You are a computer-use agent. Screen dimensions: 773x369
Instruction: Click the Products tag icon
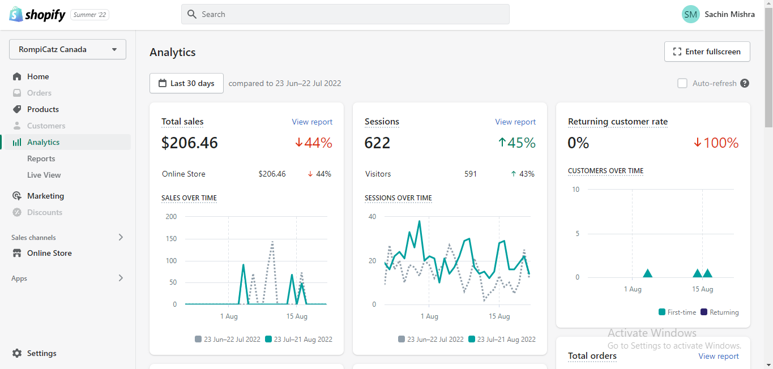17,109
